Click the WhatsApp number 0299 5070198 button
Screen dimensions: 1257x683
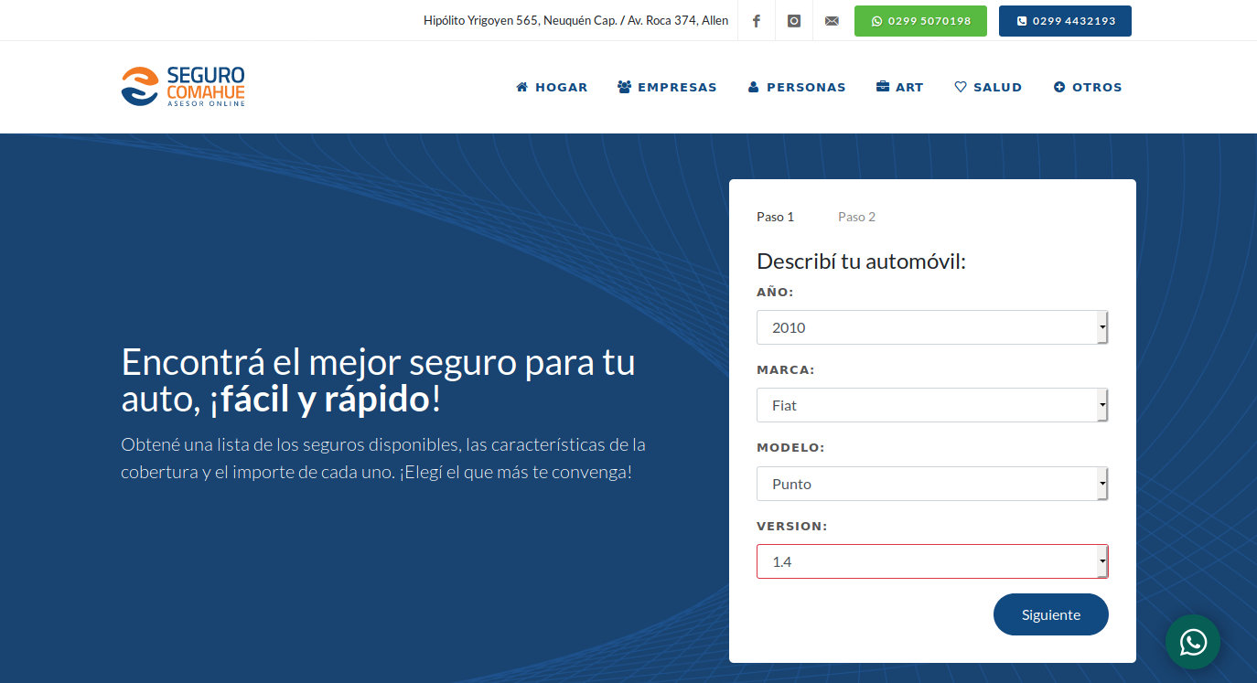point(920,21)
